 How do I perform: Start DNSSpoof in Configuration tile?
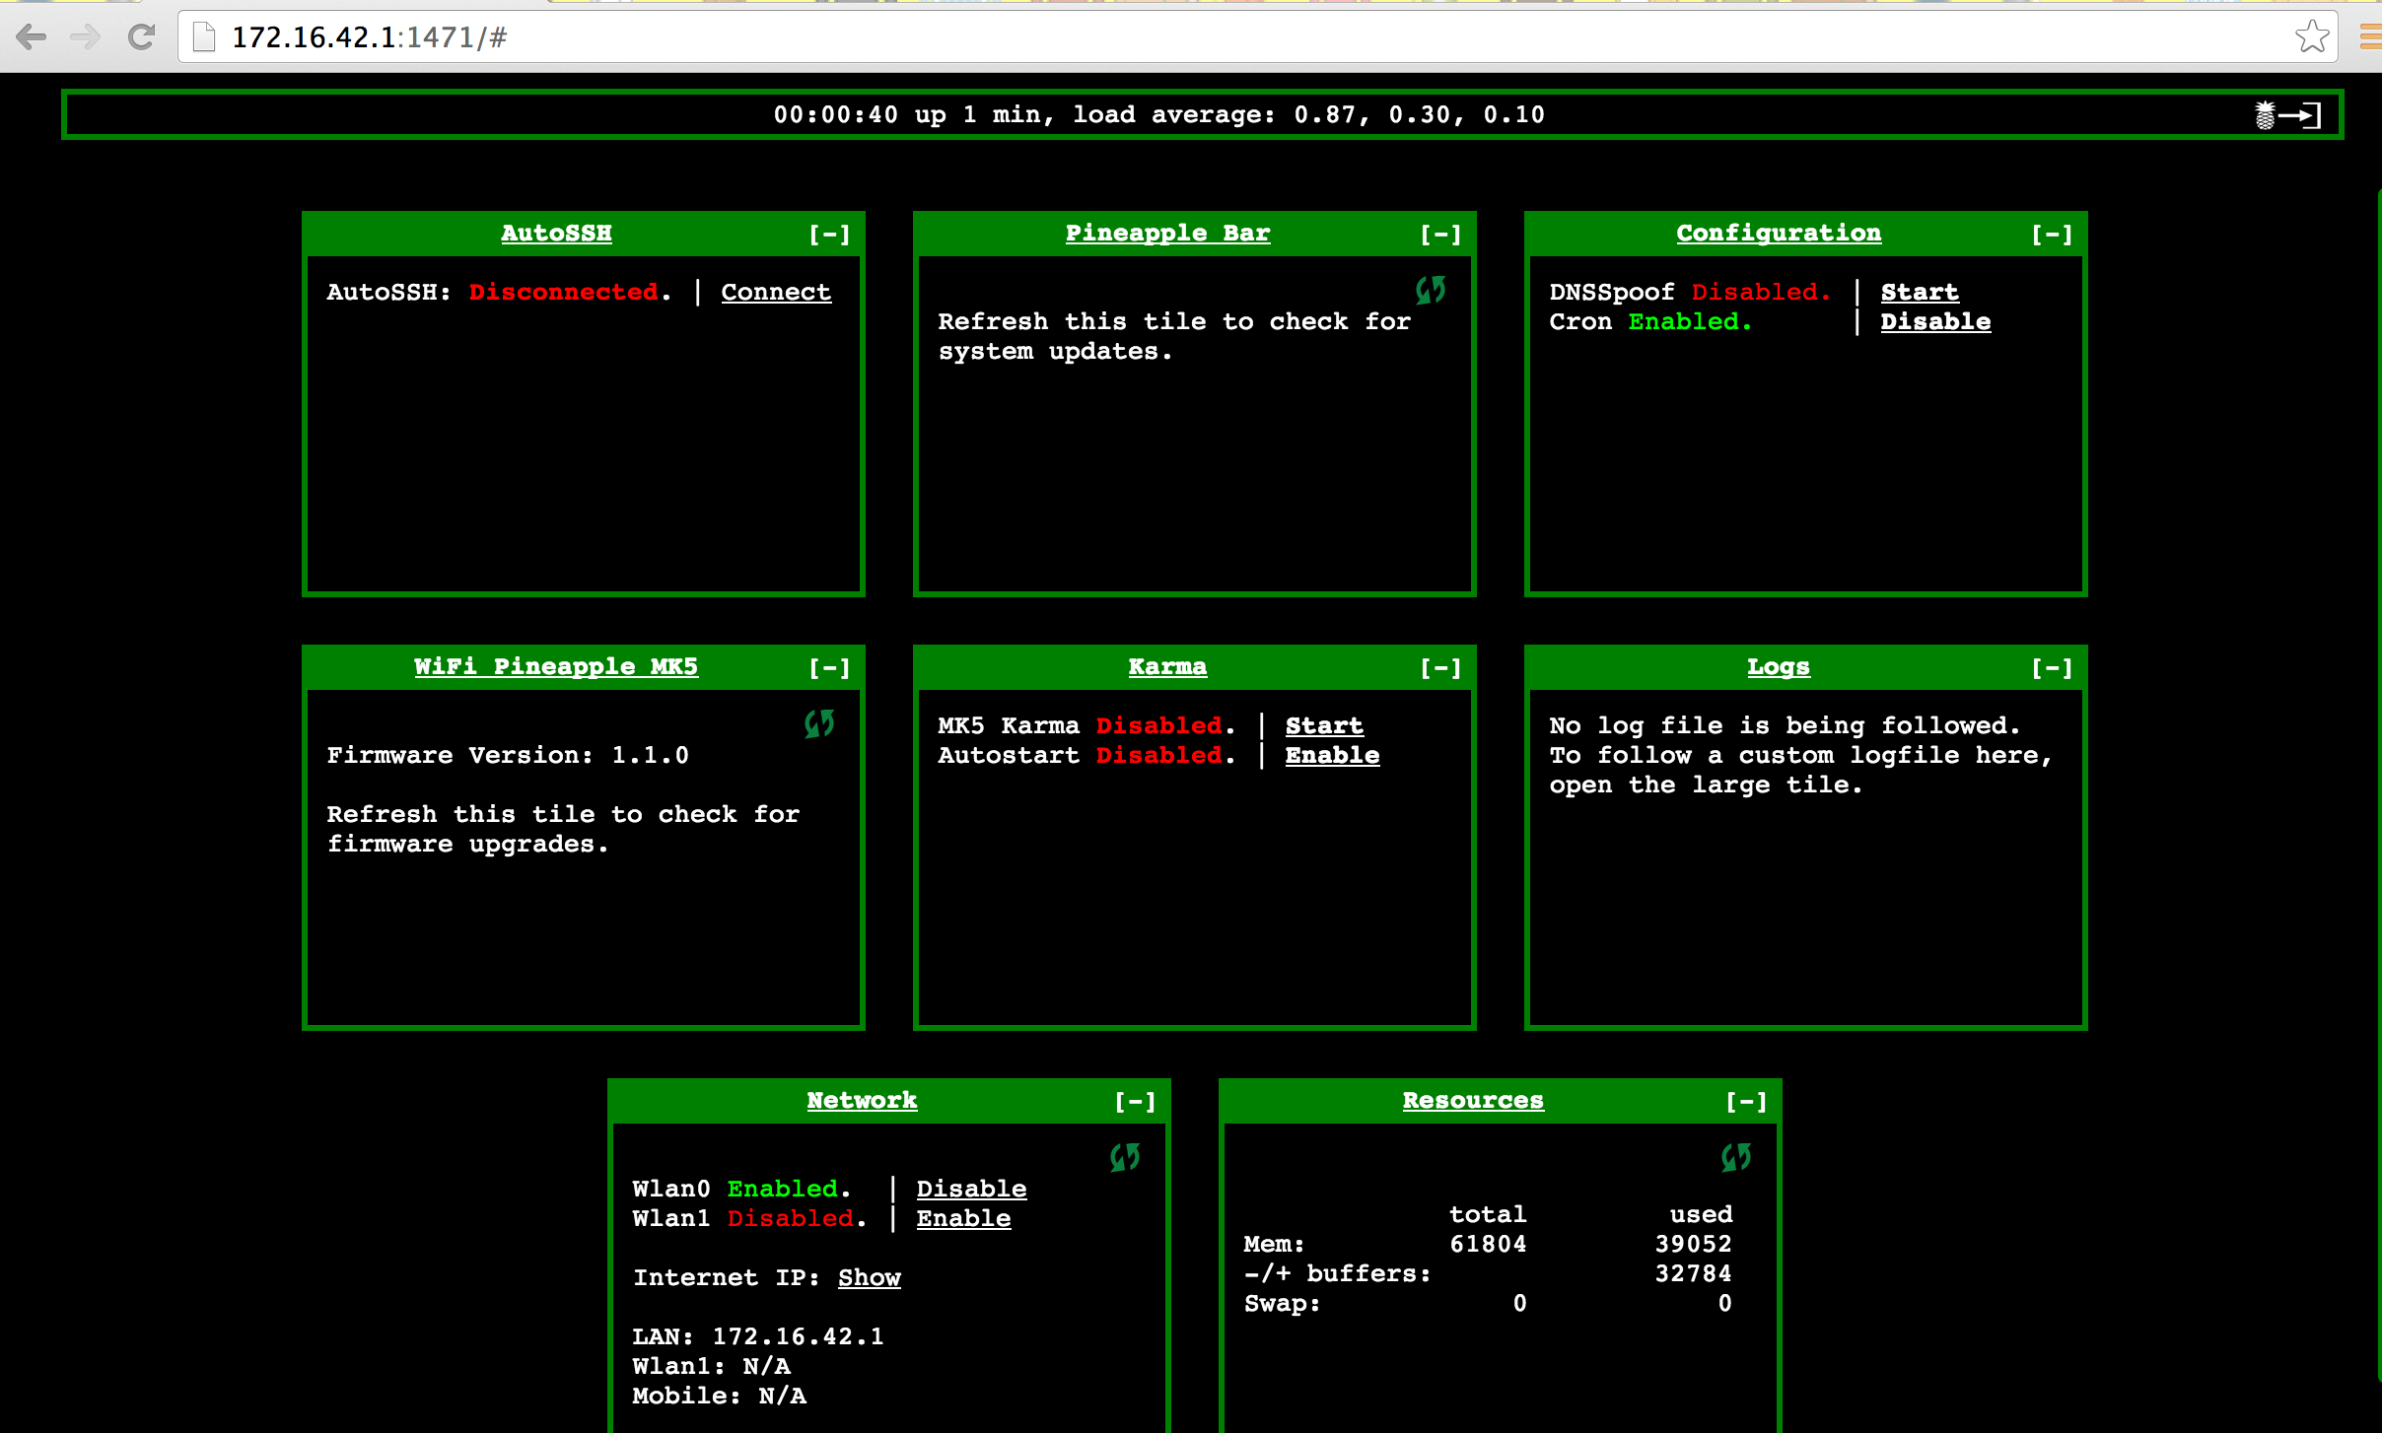tap(1919, 292)
